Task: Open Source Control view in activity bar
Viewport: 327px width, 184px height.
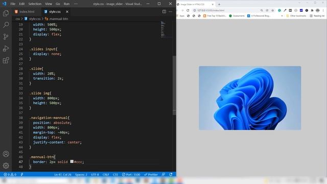Action: pyautogui.click(x=6, y=37)
